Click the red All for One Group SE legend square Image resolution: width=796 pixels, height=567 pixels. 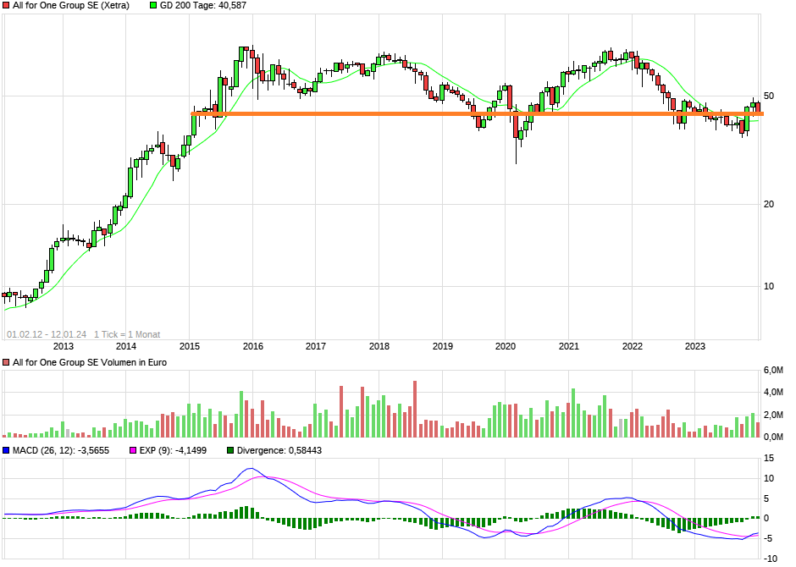[x=7, y=6]
